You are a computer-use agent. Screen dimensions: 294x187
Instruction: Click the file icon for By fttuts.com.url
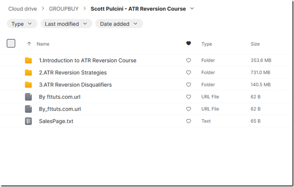pos(28,97)
